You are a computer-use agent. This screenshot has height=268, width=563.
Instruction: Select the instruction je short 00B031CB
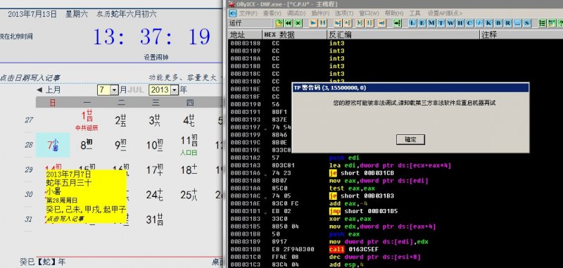pos(362,173)
